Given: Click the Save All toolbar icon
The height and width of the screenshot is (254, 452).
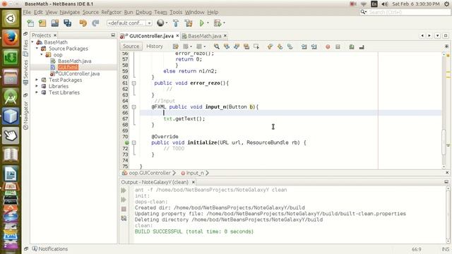Looking at the screenshot, I should click(x=68, y=23).
